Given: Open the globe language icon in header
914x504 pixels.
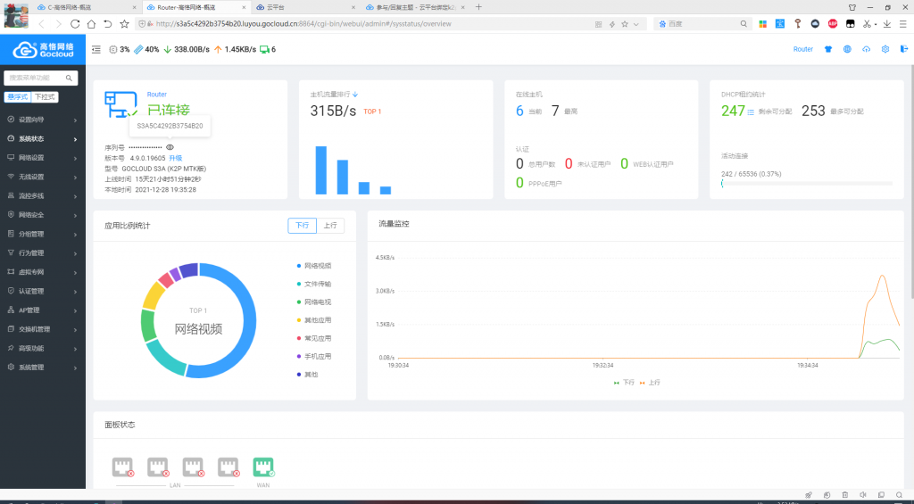Looking at the screenshot, I should point(848,50).
